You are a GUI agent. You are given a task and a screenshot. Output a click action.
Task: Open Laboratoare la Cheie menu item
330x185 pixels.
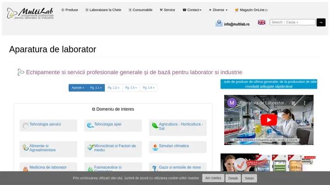tap(103, 10)
